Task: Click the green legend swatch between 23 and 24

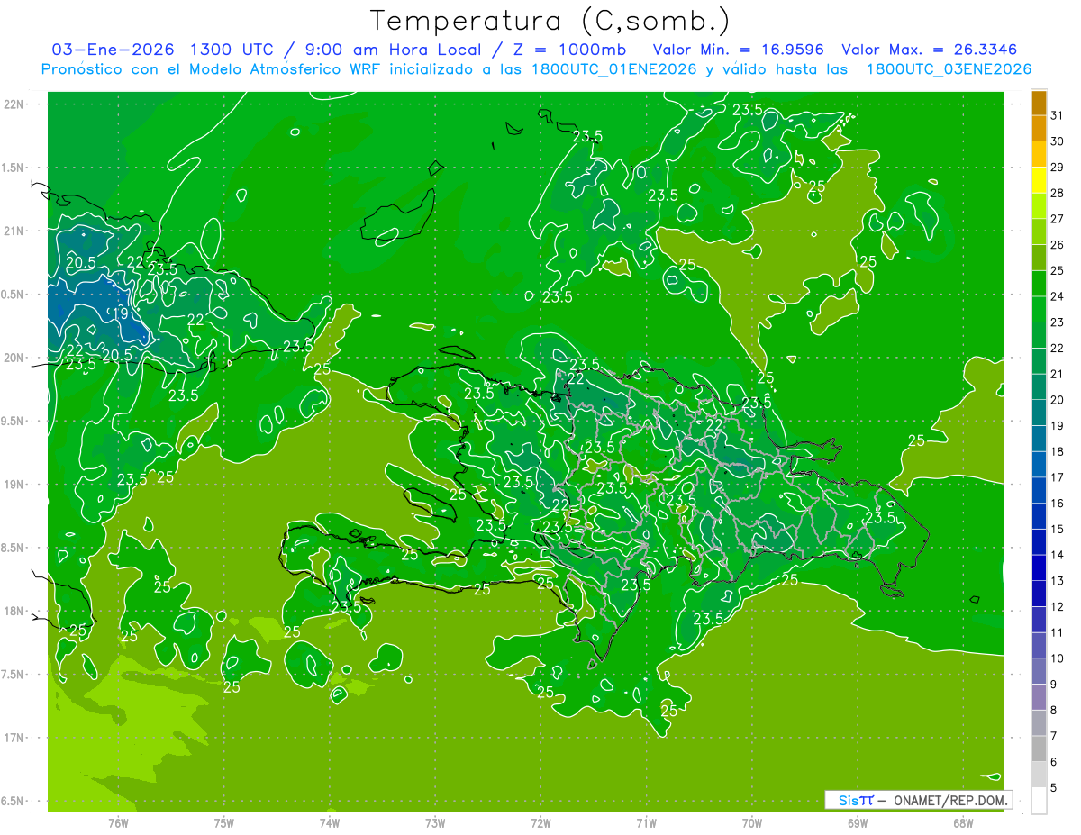Action: point(1039,309)
